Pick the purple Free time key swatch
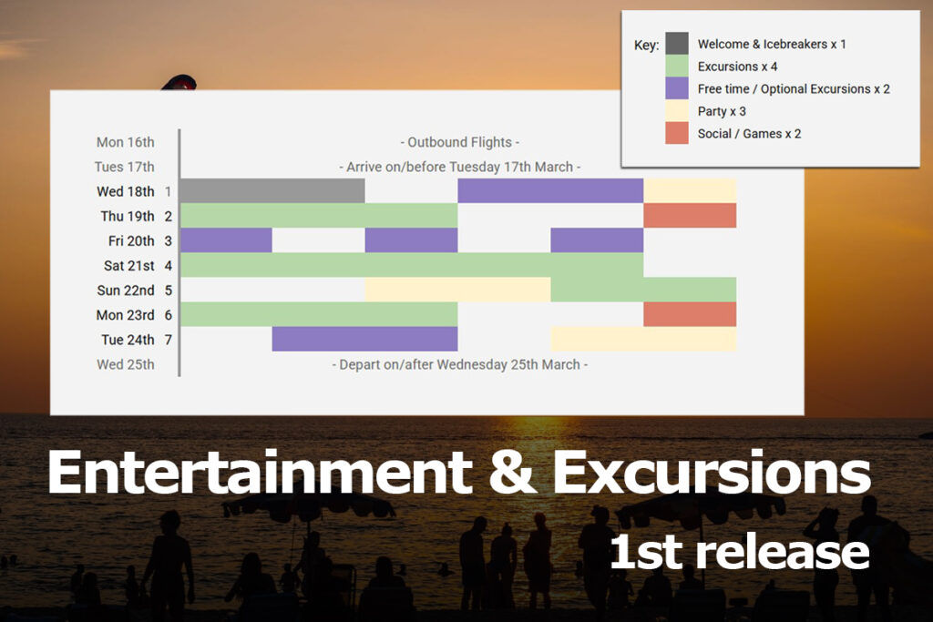Image resolution: width=933 pixels, height=622 pixels. point(677,88)
